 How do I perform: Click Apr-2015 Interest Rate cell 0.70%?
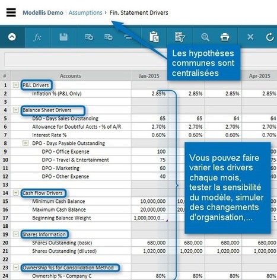pyautogui.click(x=259, y=135)
